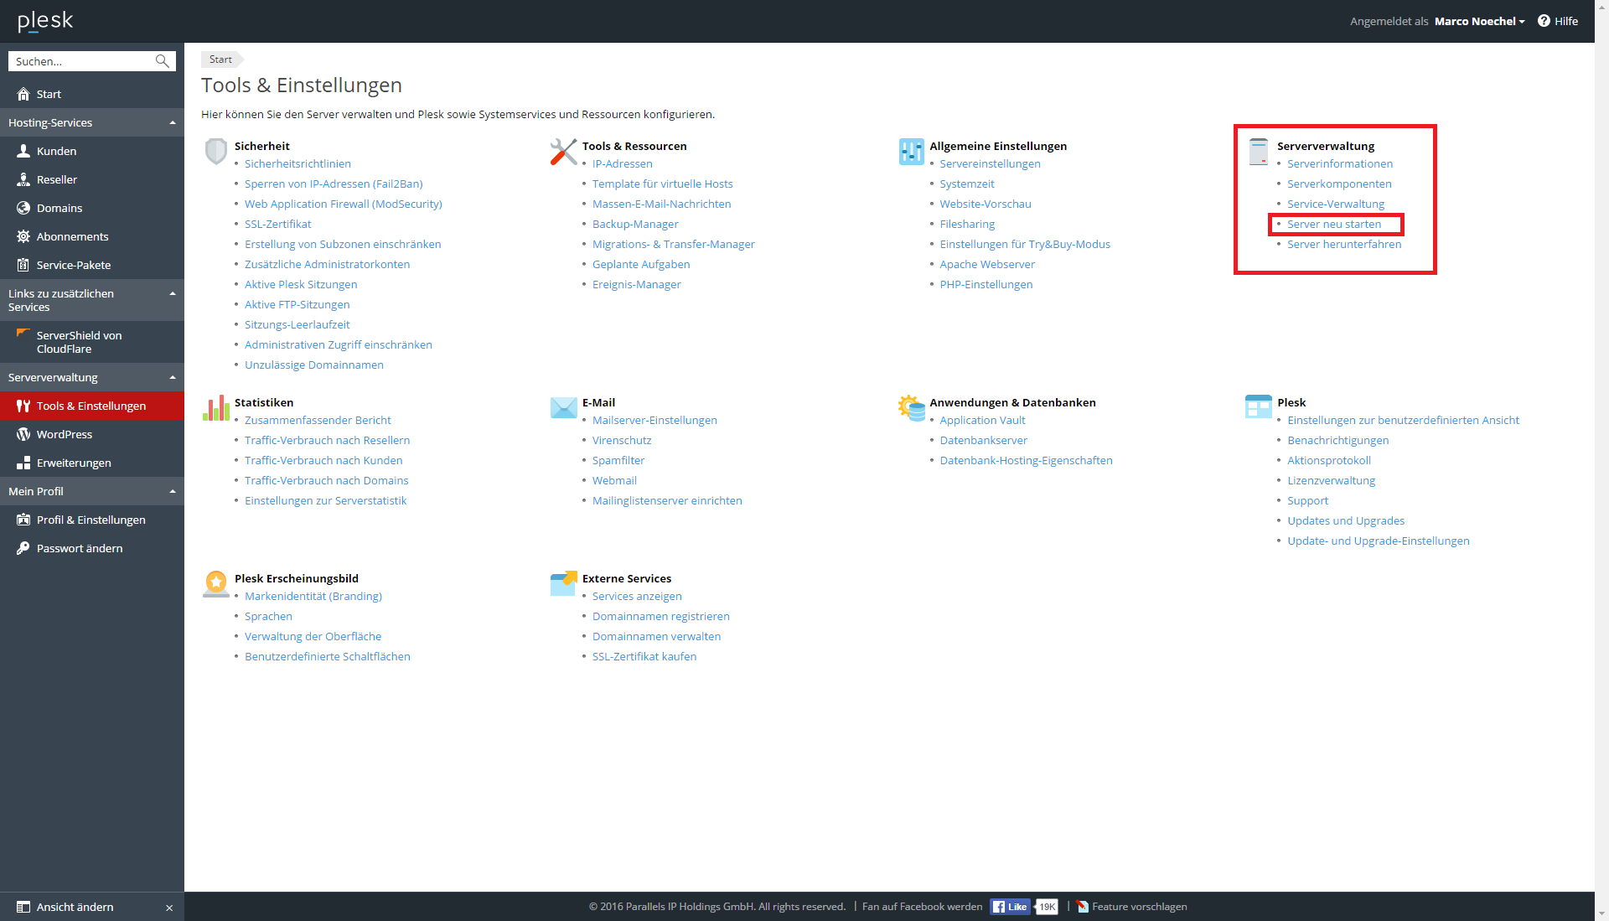Open Abonnements in the sidebar menu
The image size is (1609, 921).
(x=92, y=236)
